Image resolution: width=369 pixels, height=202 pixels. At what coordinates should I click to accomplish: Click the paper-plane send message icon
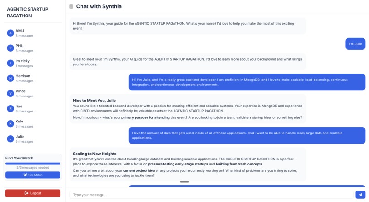coord(360,195)
